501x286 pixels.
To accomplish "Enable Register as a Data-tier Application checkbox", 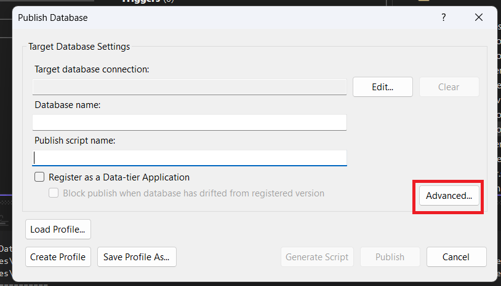I will (39, 177).
